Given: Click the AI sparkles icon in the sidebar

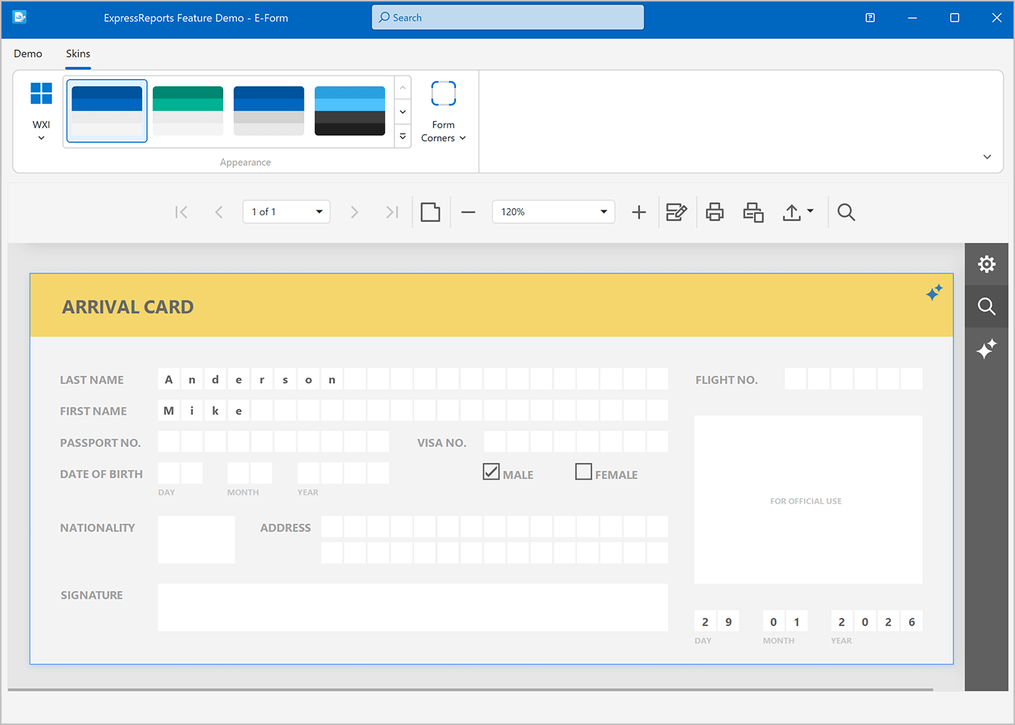Looking at the screenshot, I should click(x=987, y=349).
